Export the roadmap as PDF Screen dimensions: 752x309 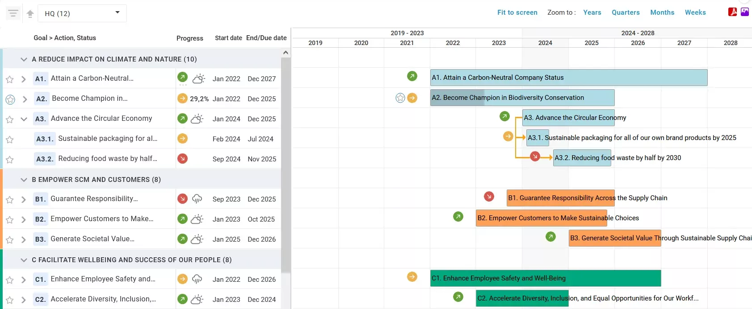pyautogui.click(x=732, y=12)
